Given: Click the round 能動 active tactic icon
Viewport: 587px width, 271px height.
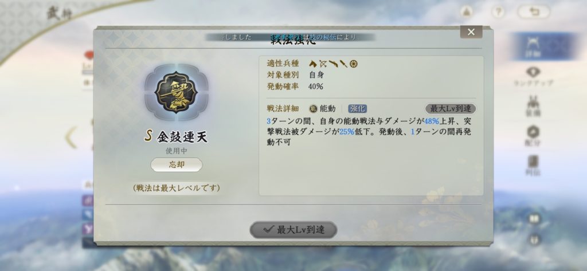Looking at the screenshot, I should (x=314, y=108).
